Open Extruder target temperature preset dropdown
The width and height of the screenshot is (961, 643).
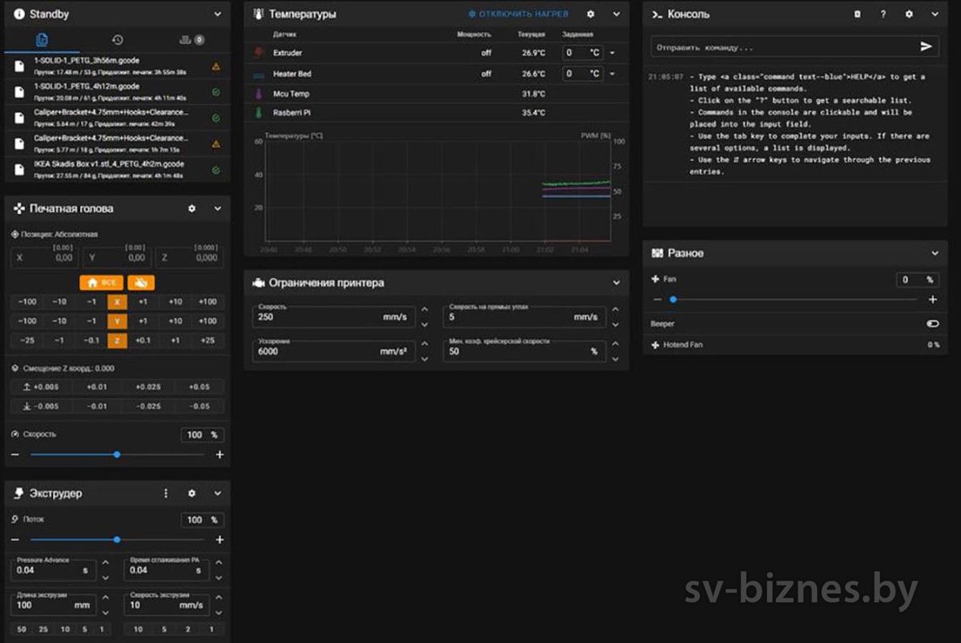click(x=613, y=53)
